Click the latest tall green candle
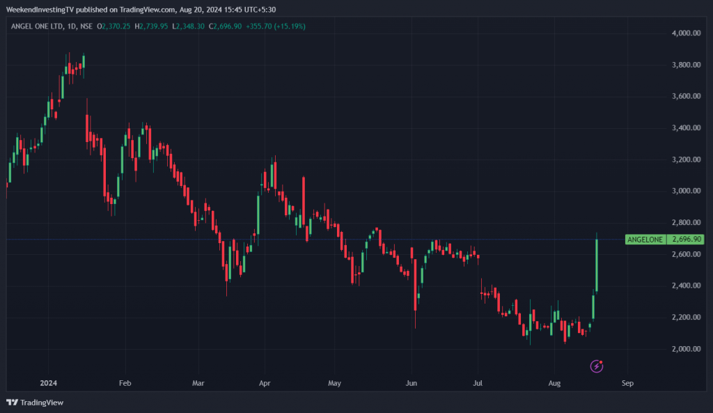Screen dimensions: 713x413 coord(597,265)
